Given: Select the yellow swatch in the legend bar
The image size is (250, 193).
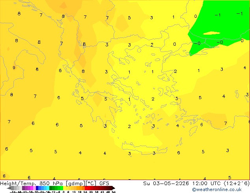Looking at the screenshot, I should tap(64, 188).
